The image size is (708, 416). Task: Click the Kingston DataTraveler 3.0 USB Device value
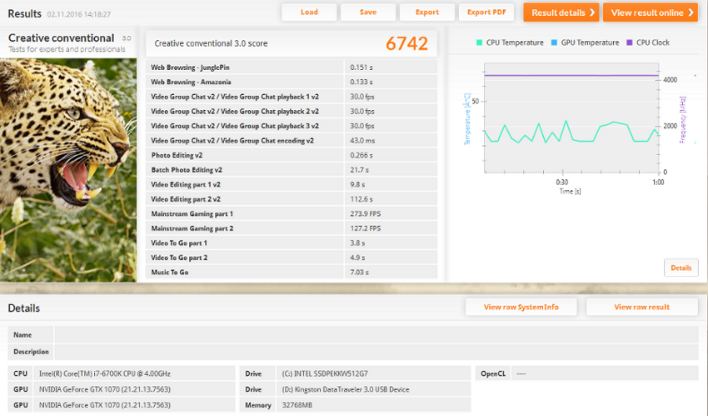click(x=346, y=389)
